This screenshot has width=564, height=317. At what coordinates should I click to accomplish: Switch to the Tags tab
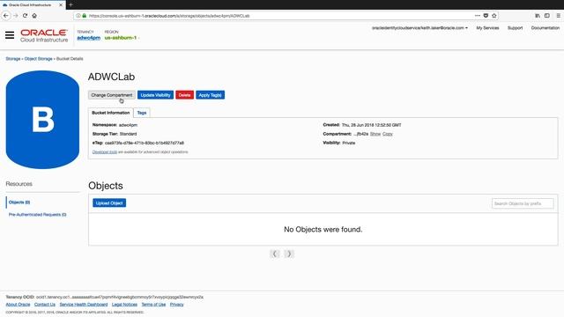pyautogui.click(x=142, y=113)
